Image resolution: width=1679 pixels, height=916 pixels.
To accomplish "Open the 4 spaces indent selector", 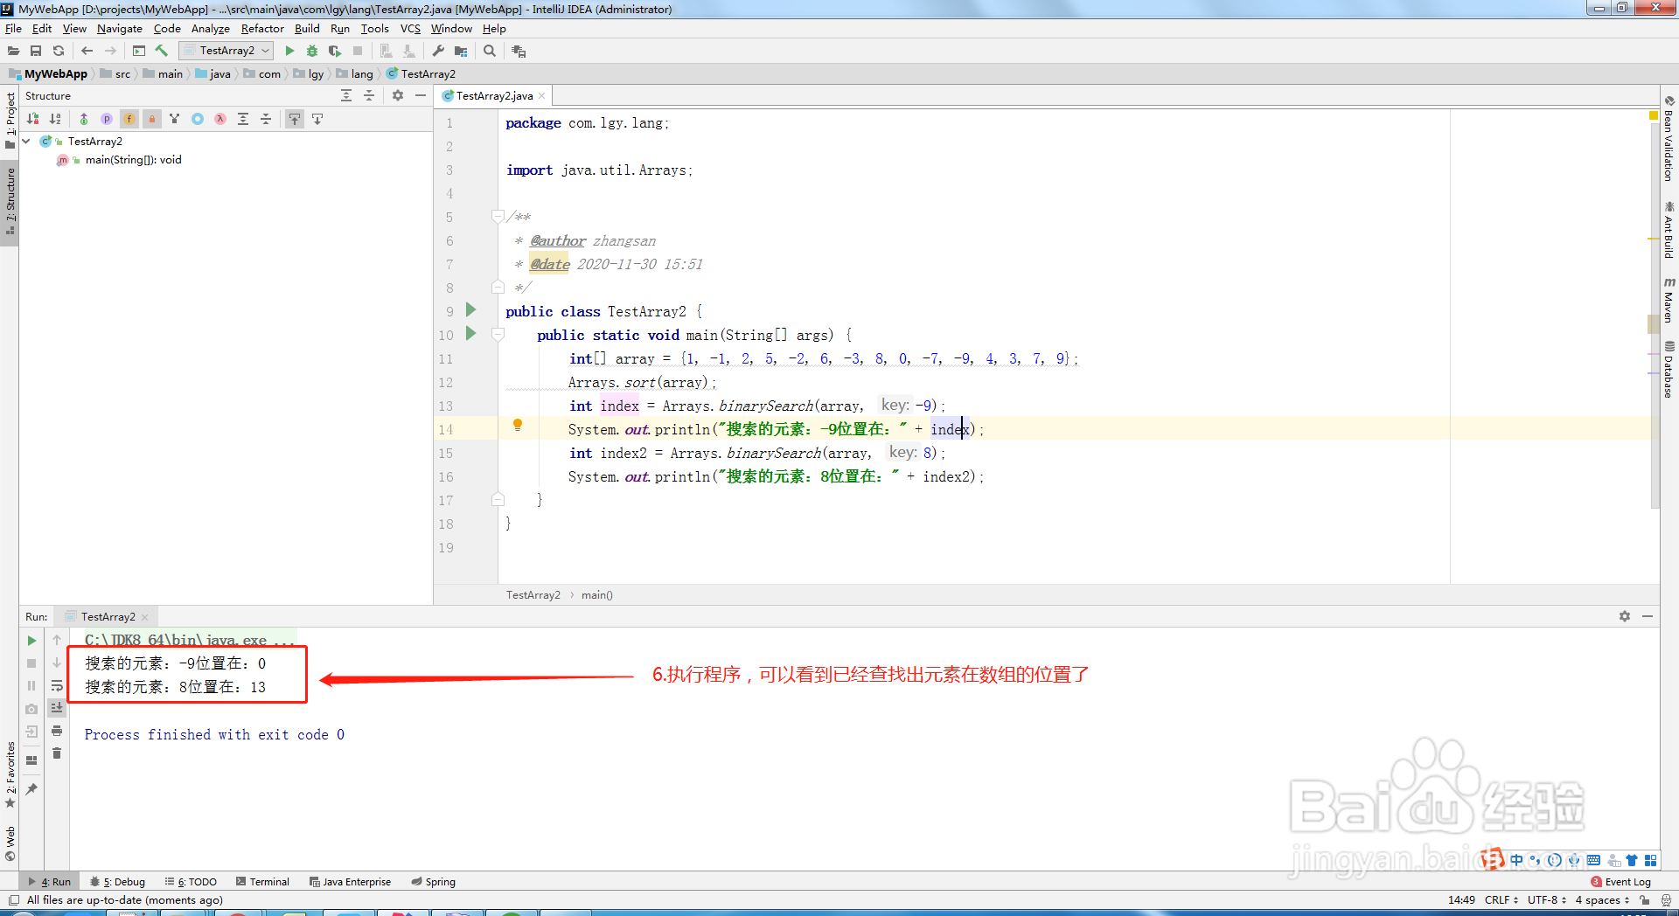I will (x=1602, y=899).
